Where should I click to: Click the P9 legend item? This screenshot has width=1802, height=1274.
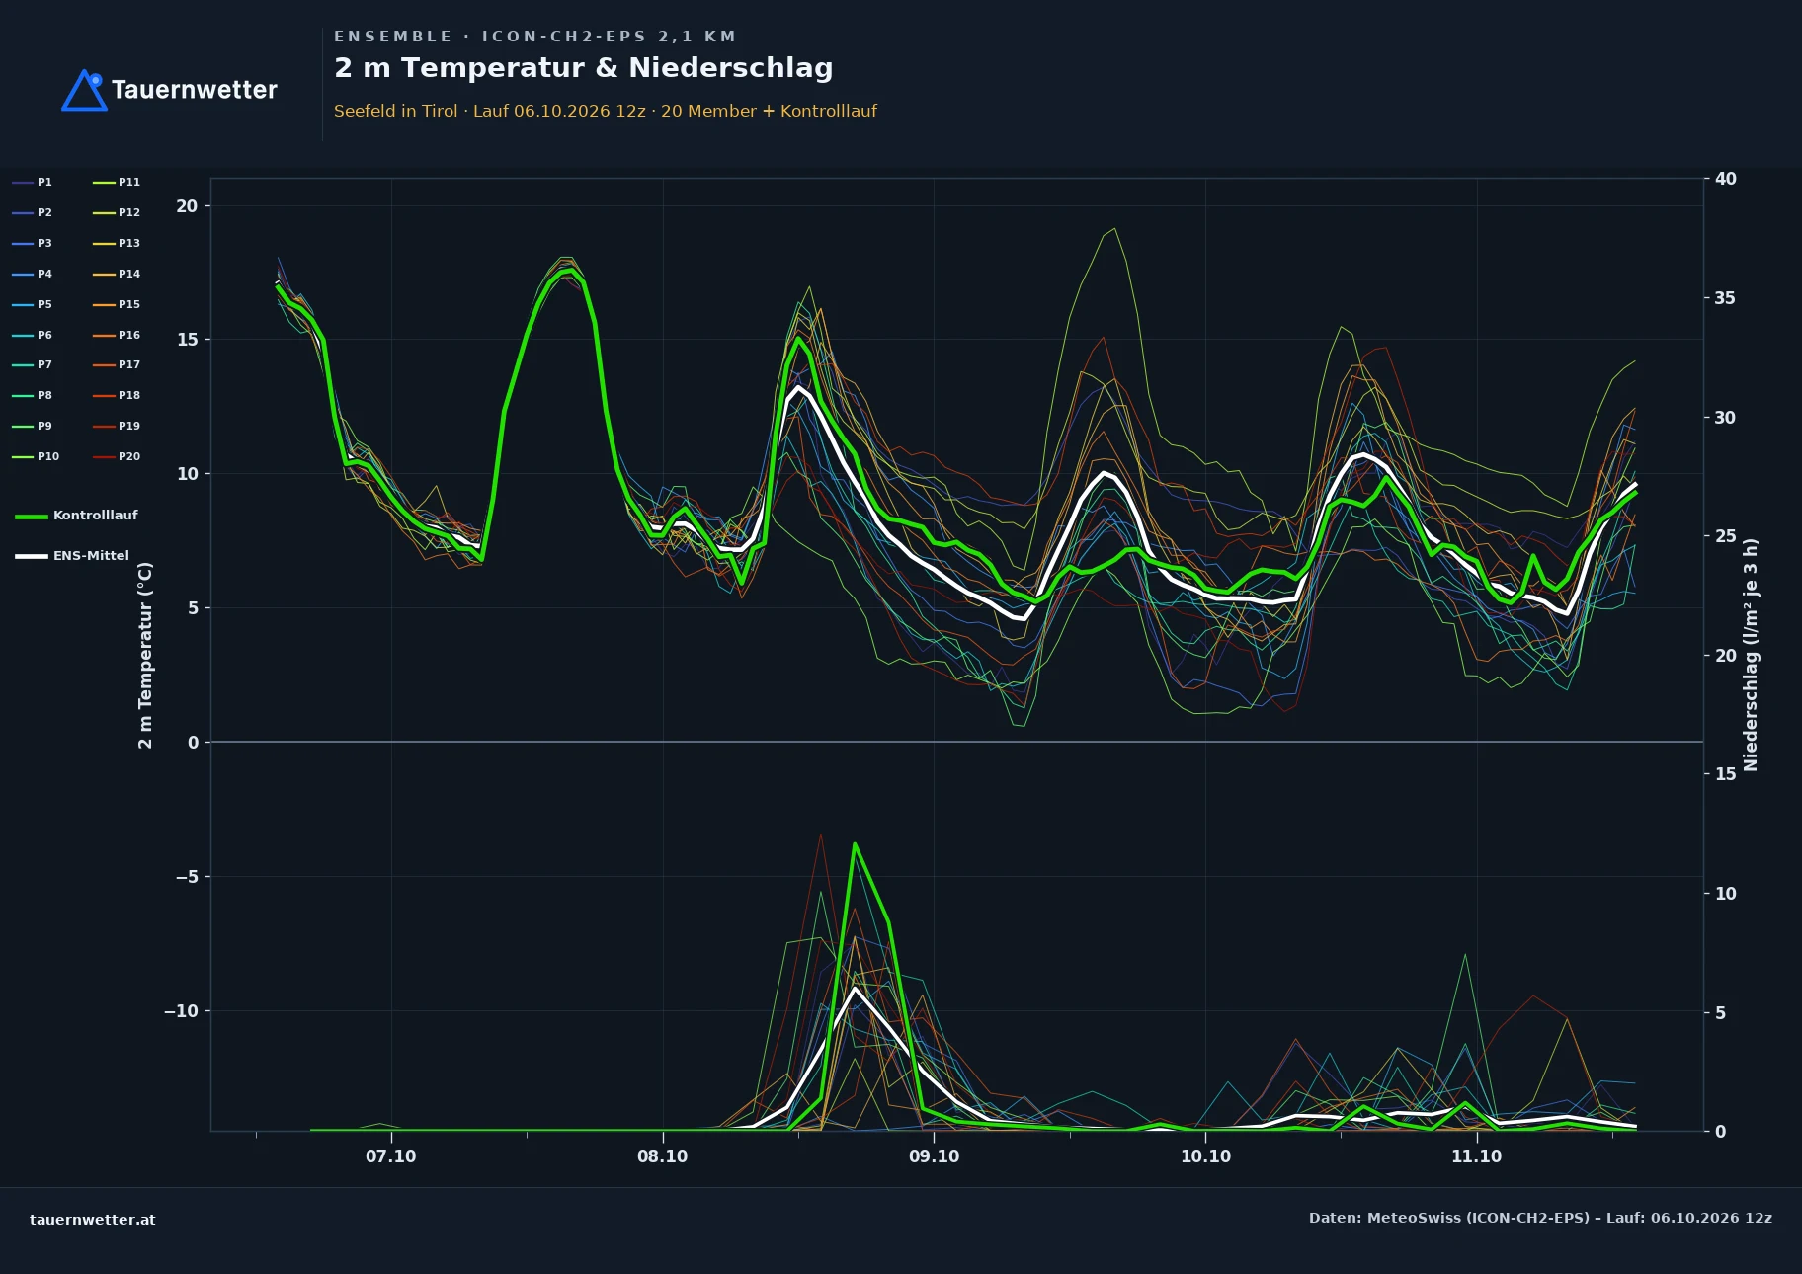(x=32, y=426)
